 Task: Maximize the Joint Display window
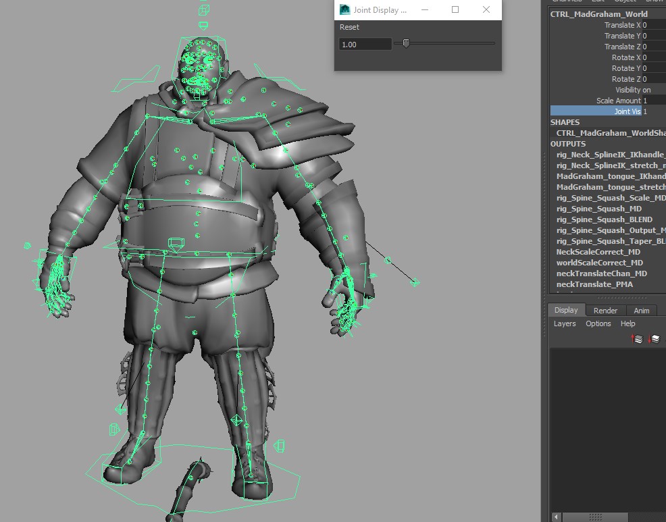click(455, 9)
